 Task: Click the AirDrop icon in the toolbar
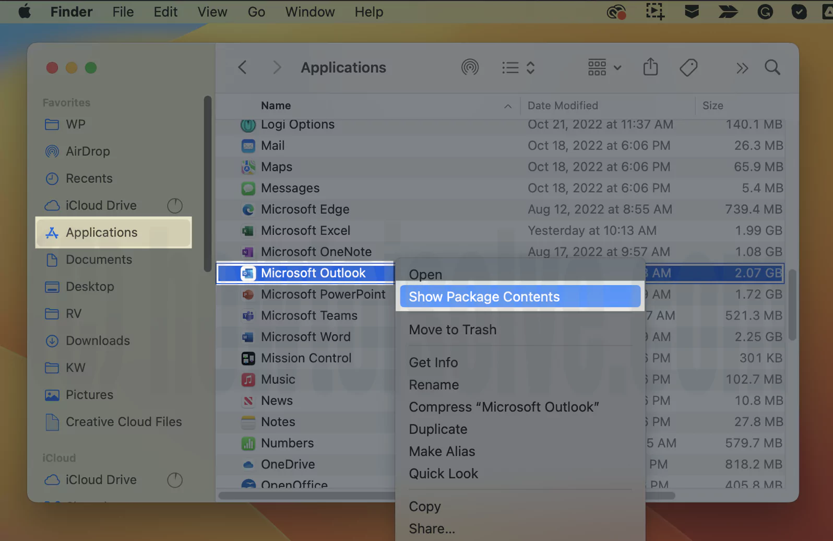(470, 67)
